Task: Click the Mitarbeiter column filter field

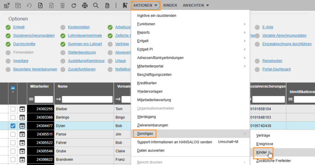Action: (x=44, y=99)
